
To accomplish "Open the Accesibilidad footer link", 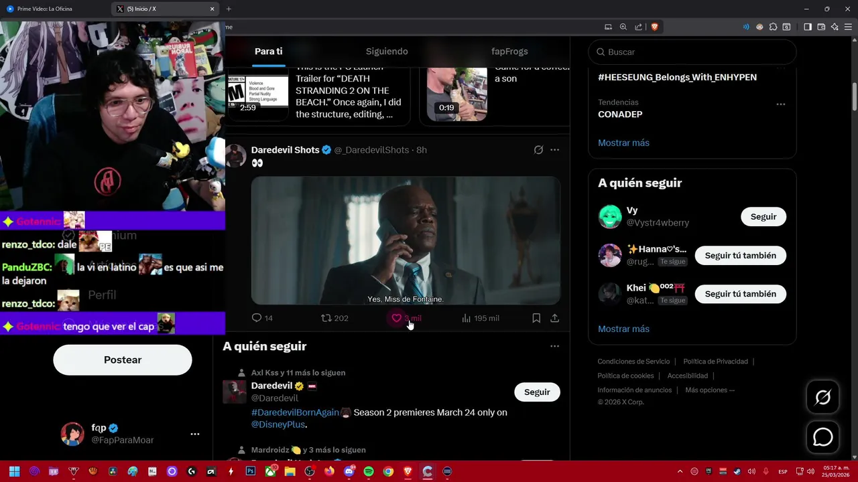I will (687, 376).
